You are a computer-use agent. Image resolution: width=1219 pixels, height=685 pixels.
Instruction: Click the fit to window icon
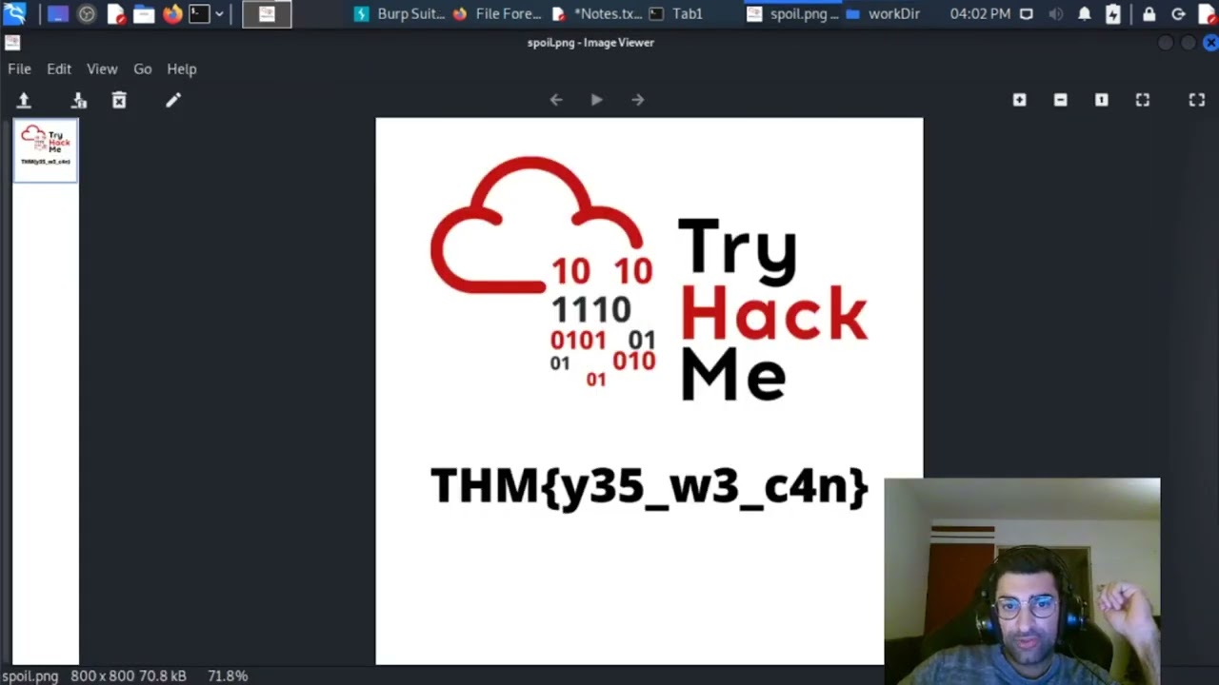1142,100
